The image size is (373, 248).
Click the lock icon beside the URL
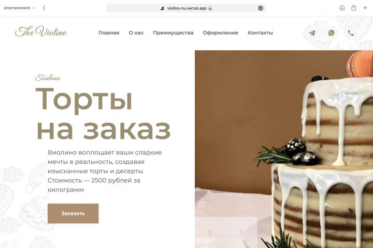210,8
